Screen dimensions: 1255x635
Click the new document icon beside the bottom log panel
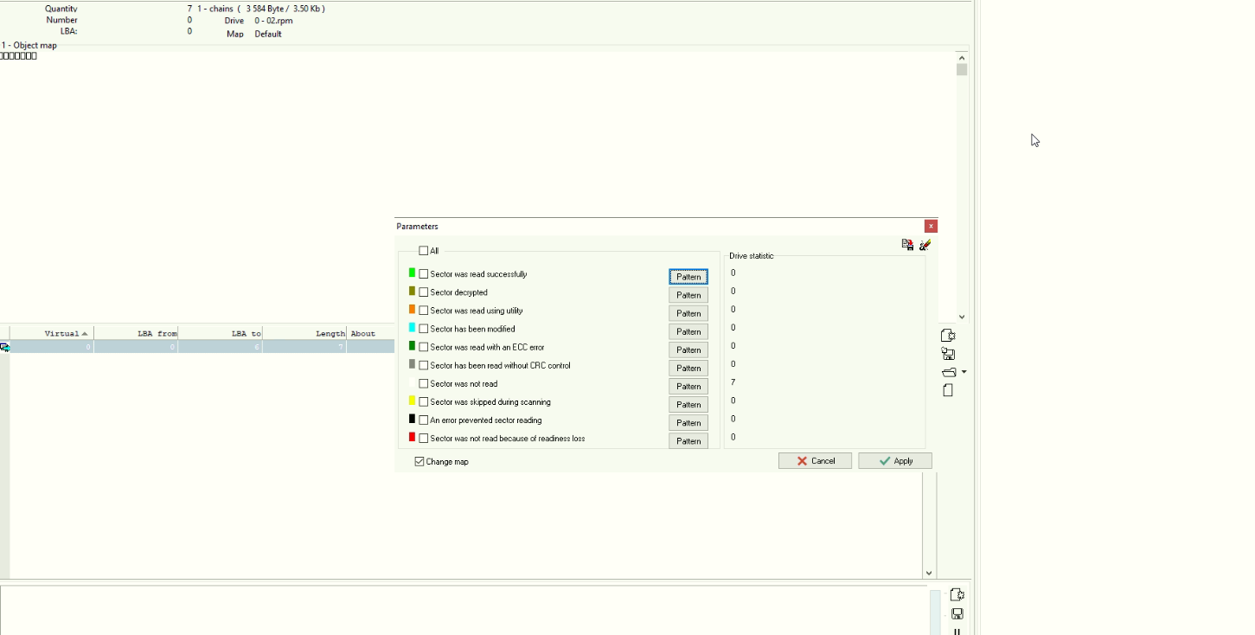click(x=957, y=595)
